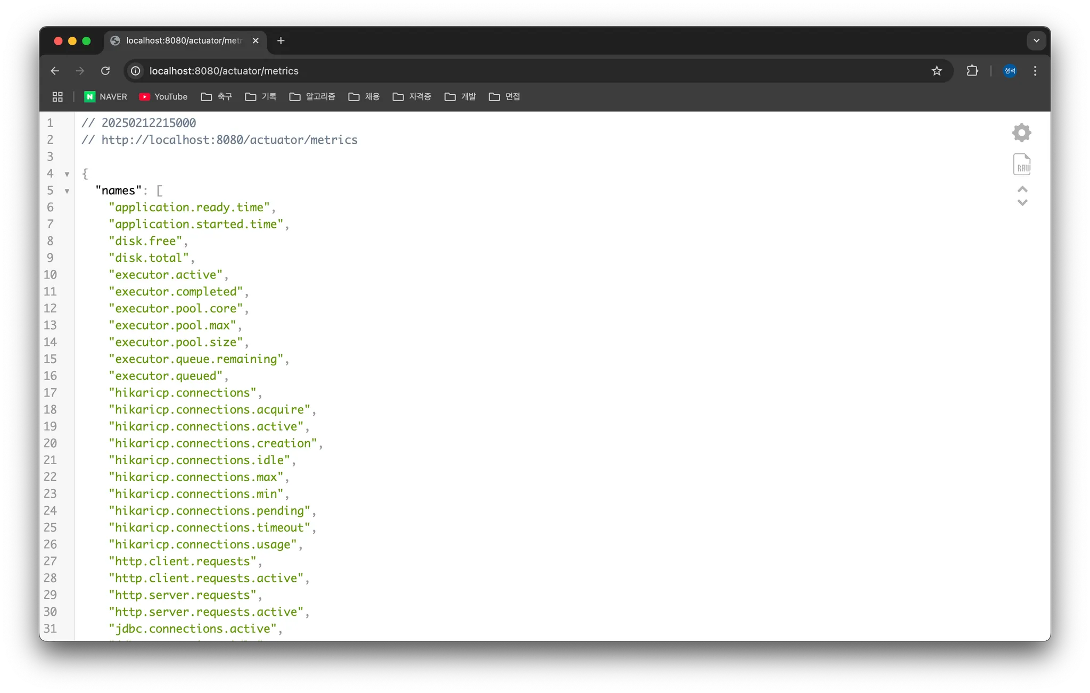The width and height of the screenshot is (1090, 693).
Task: Open the JSON viewer settings gear
Action: pyautogui.click(x=1021, y=133)
